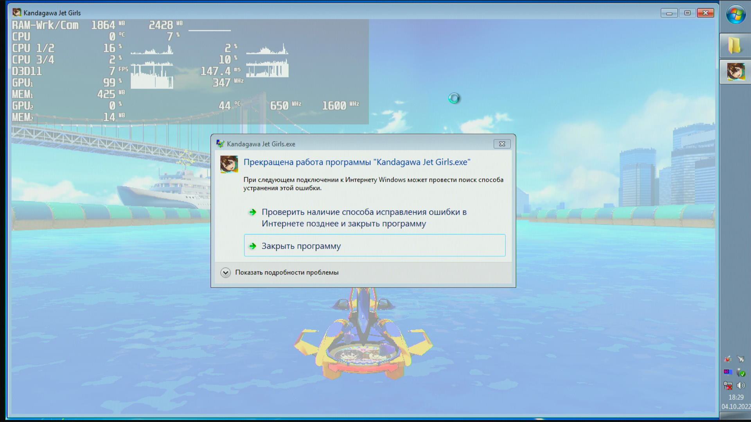Image resolution: width=751 pixels, height=422 pixels.
Task: Click the error dialog title bar icon
Action: click(220, 144)
